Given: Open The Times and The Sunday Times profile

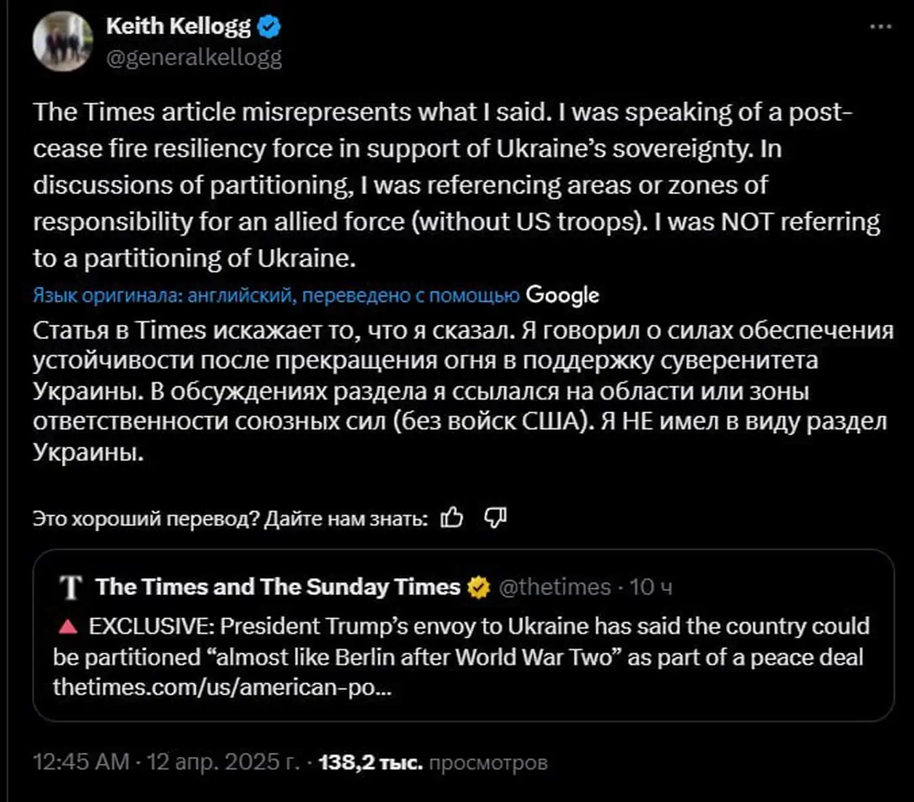Looking at the screenshot, I should (x=278, y=587).
